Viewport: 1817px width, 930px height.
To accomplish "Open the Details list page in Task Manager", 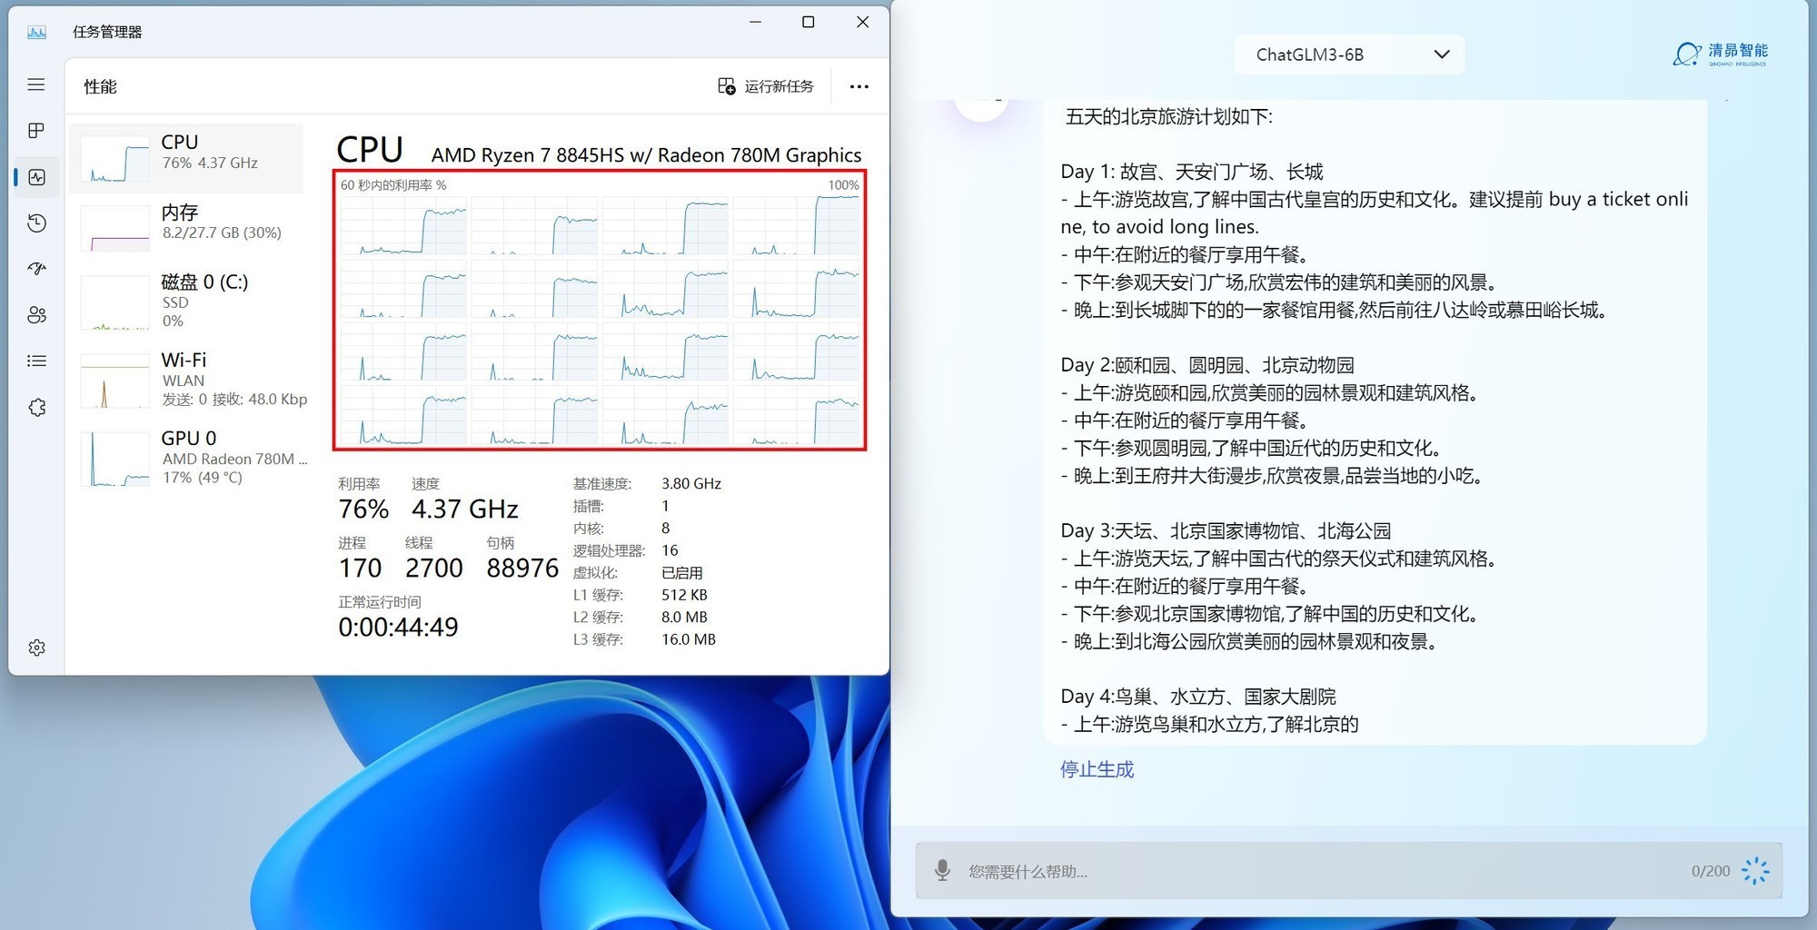I will (x=36, y=361).
